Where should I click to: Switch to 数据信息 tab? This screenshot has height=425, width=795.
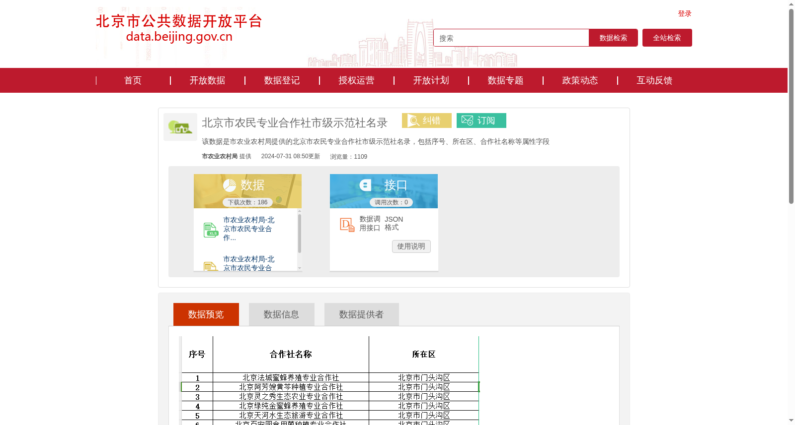pyautogui.click(x=282, y=314)
